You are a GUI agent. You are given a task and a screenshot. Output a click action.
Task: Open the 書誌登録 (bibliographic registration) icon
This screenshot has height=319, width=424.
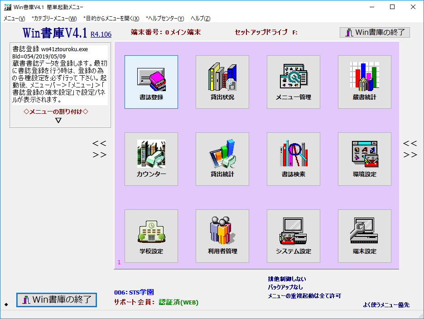[x=150, y=82]
